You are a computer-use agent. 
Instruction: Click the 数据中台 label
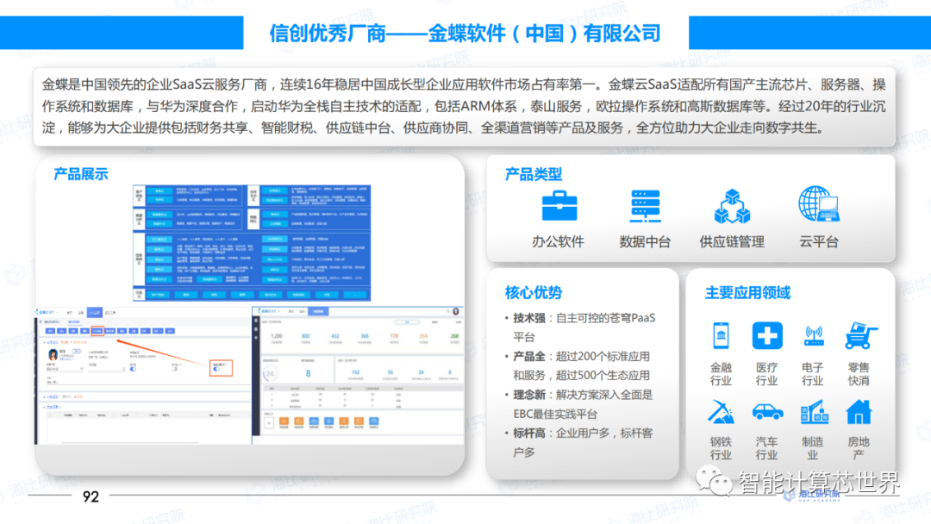click(646, 241)
